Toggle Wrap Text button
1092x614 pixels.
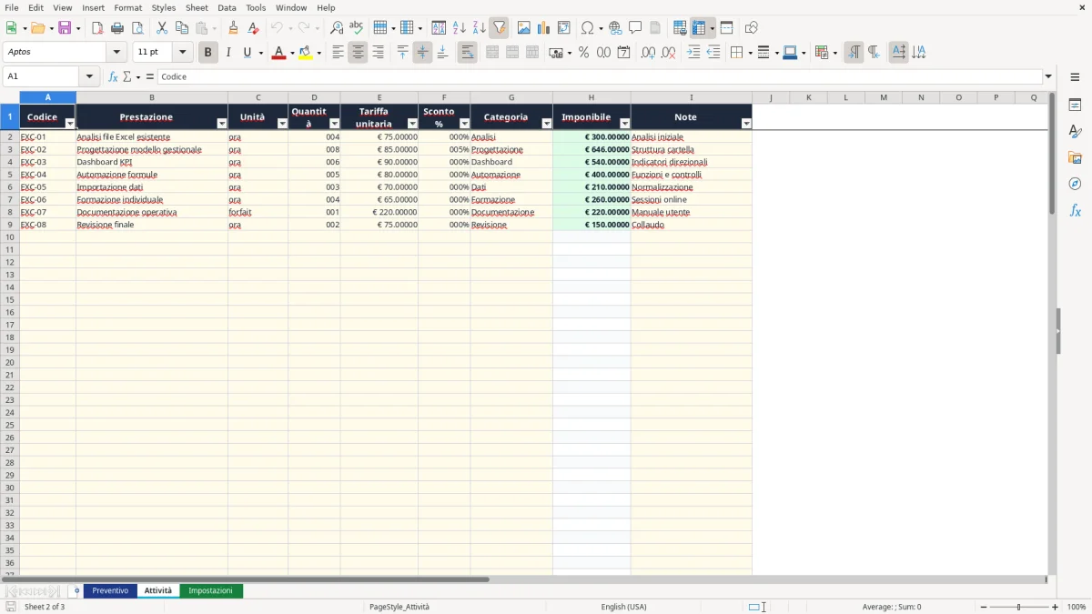click(467, 53)
